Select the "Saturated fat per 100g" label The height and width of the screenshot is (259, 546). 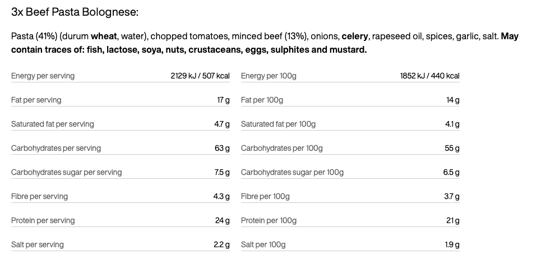(x=278, y=124)
